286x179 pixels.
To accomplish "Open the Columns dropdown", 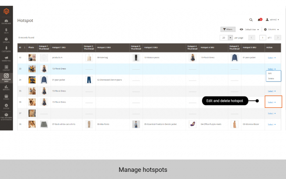I will (x=271, y=30).
